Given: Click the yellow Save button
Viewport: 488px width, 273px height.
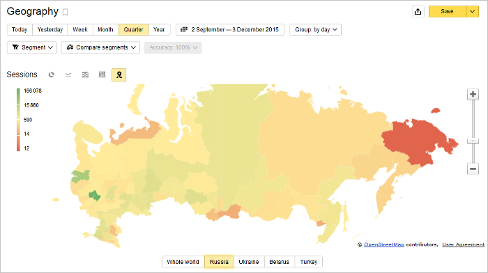Looking at the screenshot, I should [x=448, y=12].
